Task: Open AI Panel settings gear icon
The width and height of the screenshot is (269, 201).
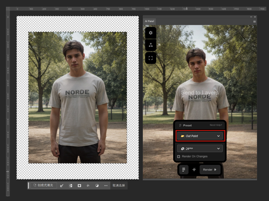Action: pos(151,33)
